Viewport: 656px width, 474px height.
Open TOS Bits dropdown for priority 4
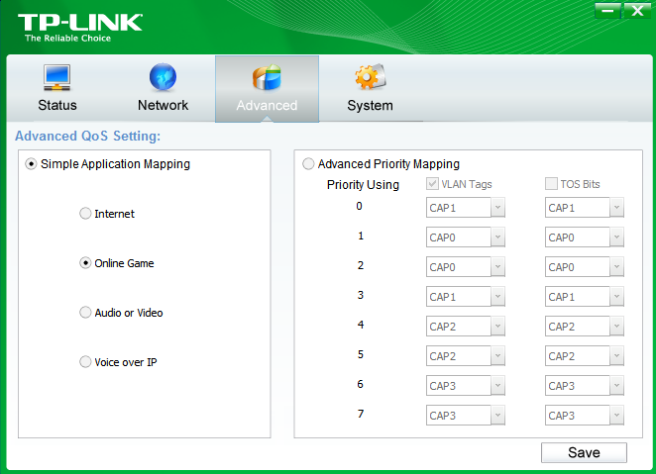tap(584, 327)
